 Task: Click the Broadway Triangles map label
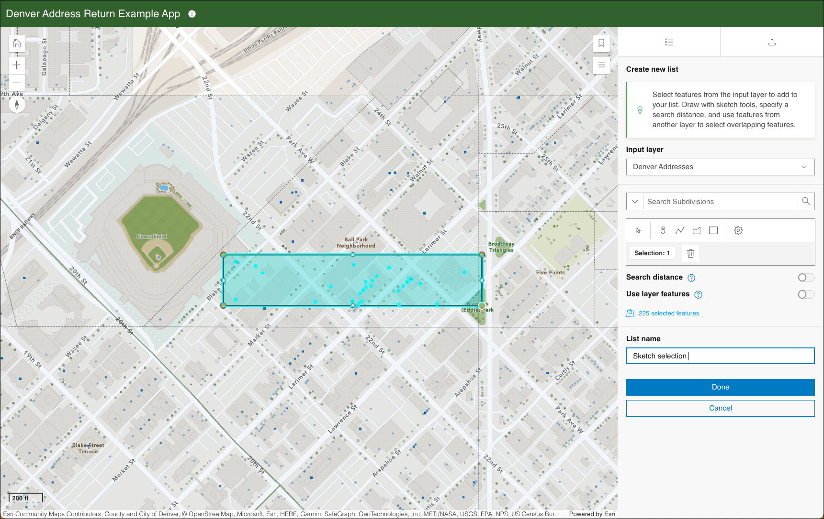coord(501,247)
